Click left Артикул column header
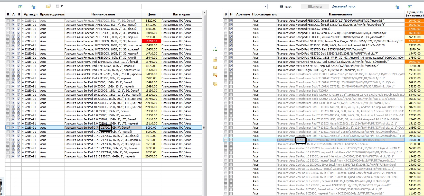Image resolution: width=424 pixels, height=196 pixels. pyautogui.click(x=31, y=14)
